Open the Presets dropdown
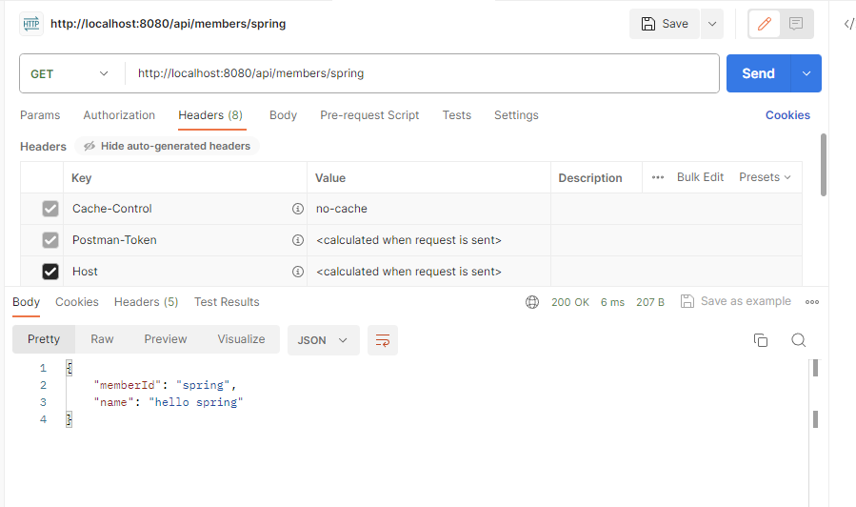 [x=765, y=177]
